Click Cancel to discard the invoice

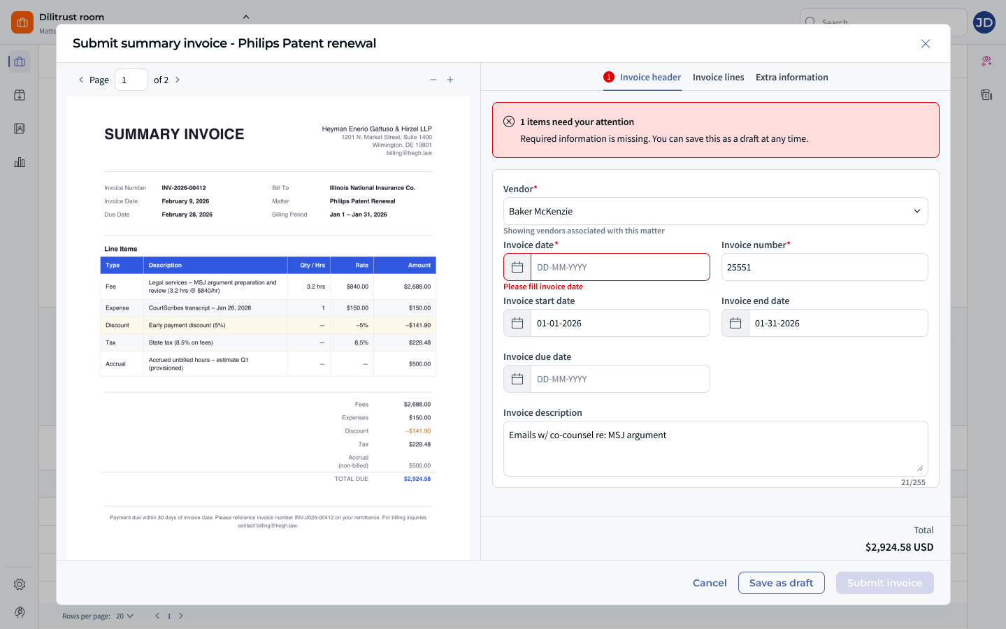(710, 583)
